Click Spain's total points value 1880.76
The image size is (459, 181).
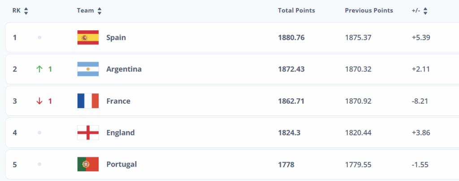pyautogui.click(x=291, y=38)
